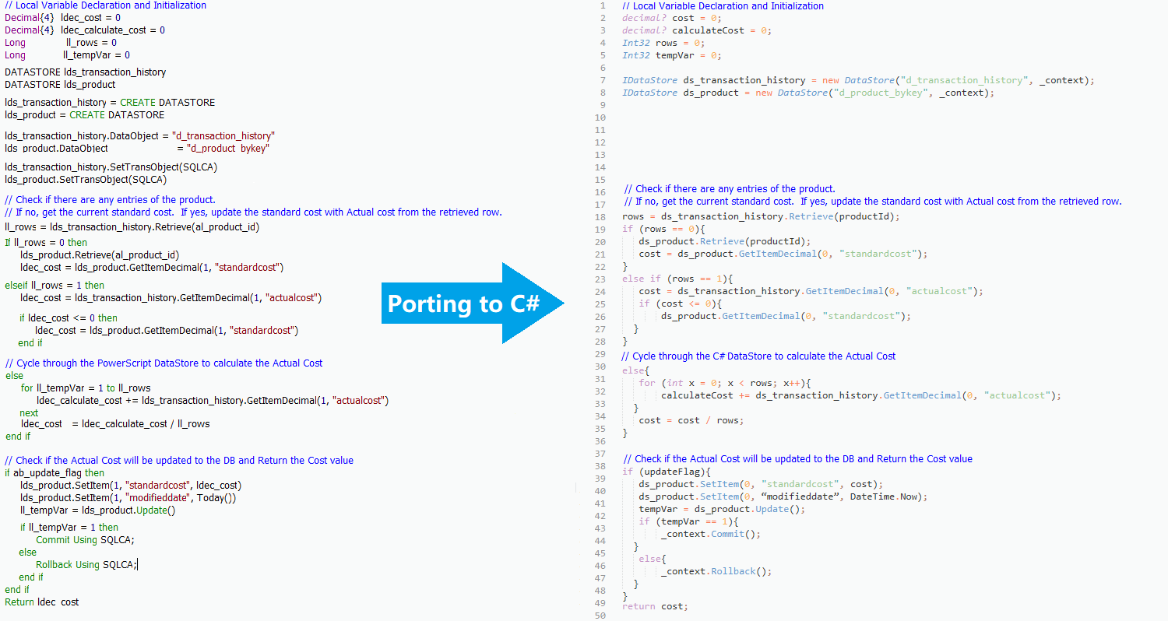Click "Rollback Using SQLCA;" in the PowerScript code
The image size is (1168, 621).
pos(86,565)
